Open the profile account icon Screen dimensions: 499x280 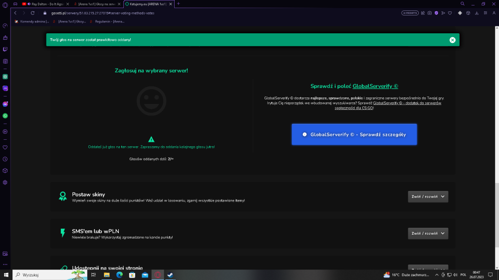(x=494, y=13)
